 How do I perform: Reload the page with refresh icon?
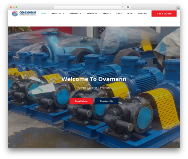(122, 7)
